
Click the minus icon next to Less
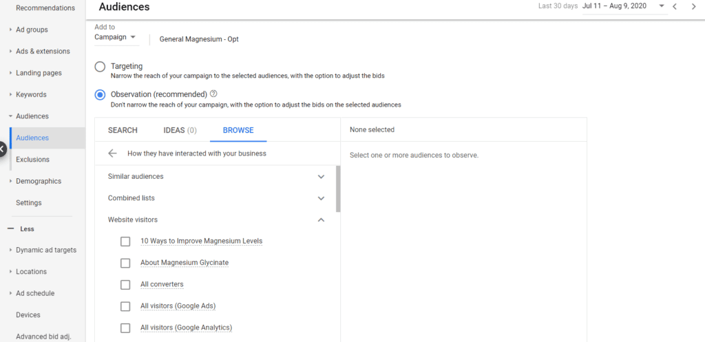[x=10, y=228]
